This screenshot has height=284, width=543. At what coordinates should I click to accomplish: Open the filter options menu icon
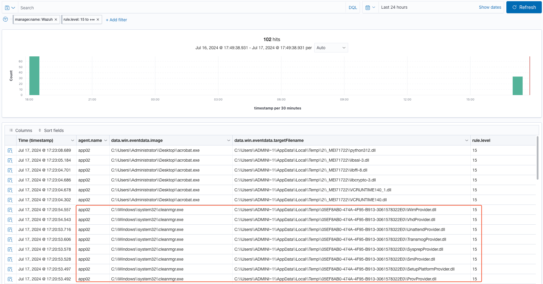click(5, 19)
